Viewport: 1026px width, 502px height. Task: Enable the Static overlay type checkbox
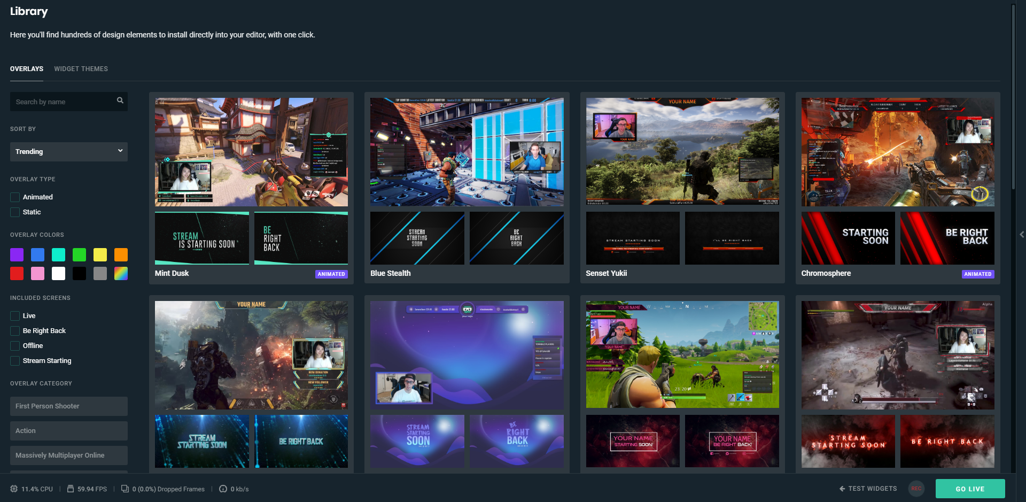15,212
